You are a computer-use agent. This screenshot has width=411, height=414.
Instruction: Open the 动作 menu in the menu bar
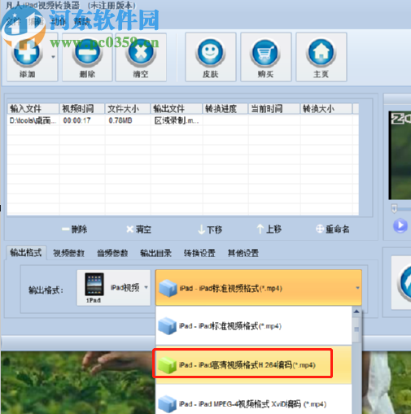coord(59,21)
